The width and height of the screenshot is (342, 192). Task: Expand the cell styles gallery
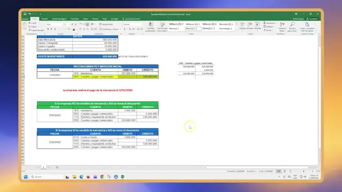point(236,30)
